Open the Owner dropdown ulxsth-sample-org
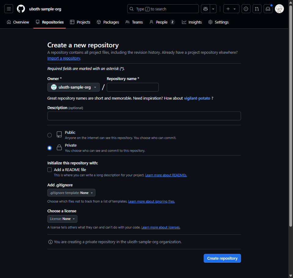Viewport: 293px width, 278px height. (x=73, y=87)
